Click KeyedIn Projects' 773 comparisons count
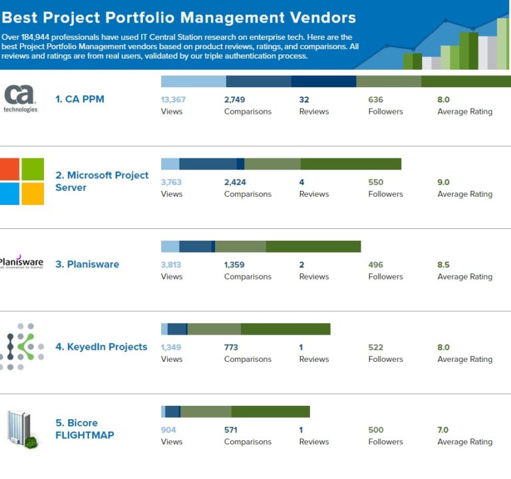The height and width of the screenshot is (479, 511). coord(231,347)
